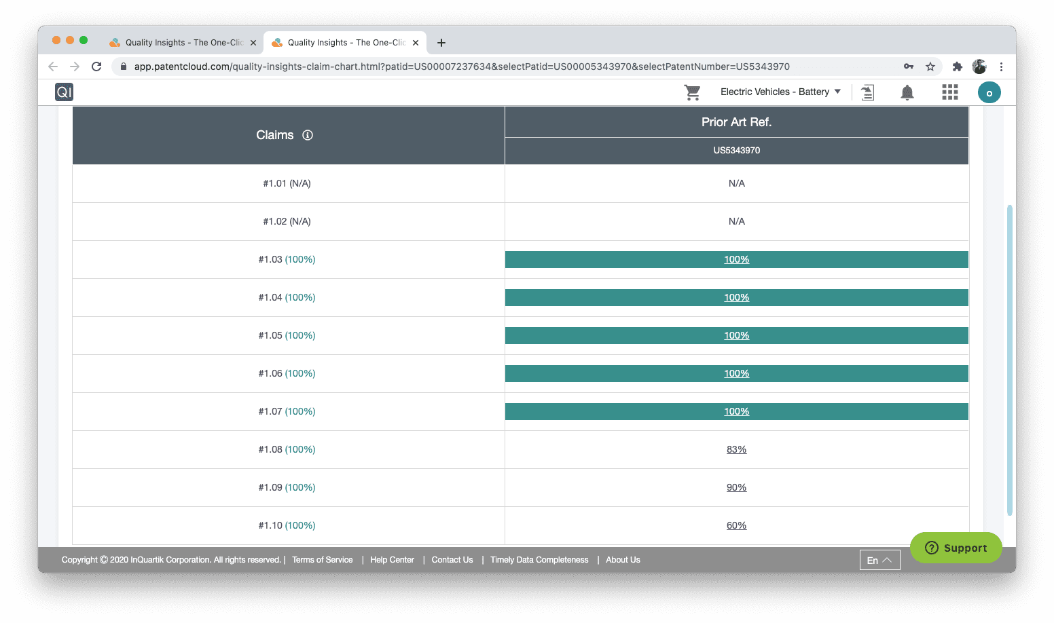
Task: Open browser extensions puzzle icon
Action: click(x=958, y=67)
